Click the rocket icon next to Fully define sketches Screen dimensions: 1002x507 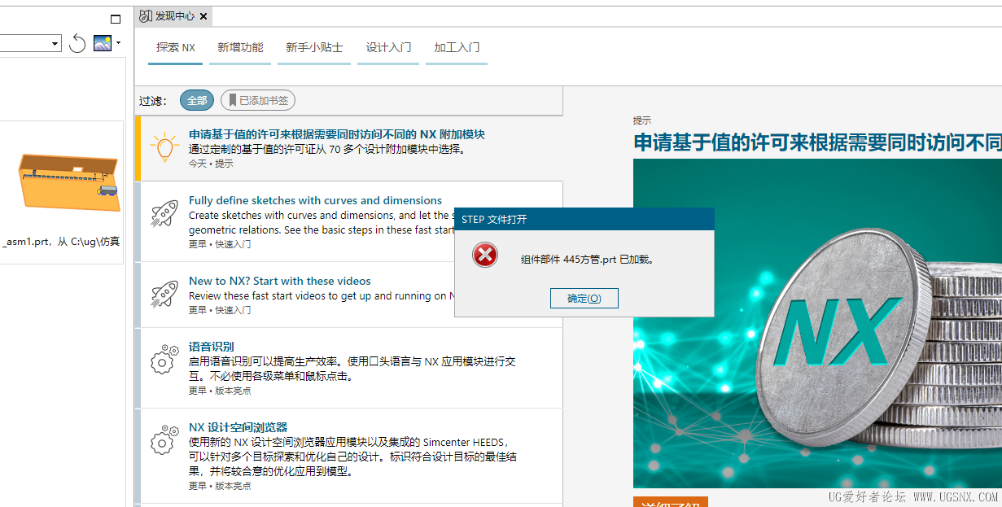tap(164, 214)
